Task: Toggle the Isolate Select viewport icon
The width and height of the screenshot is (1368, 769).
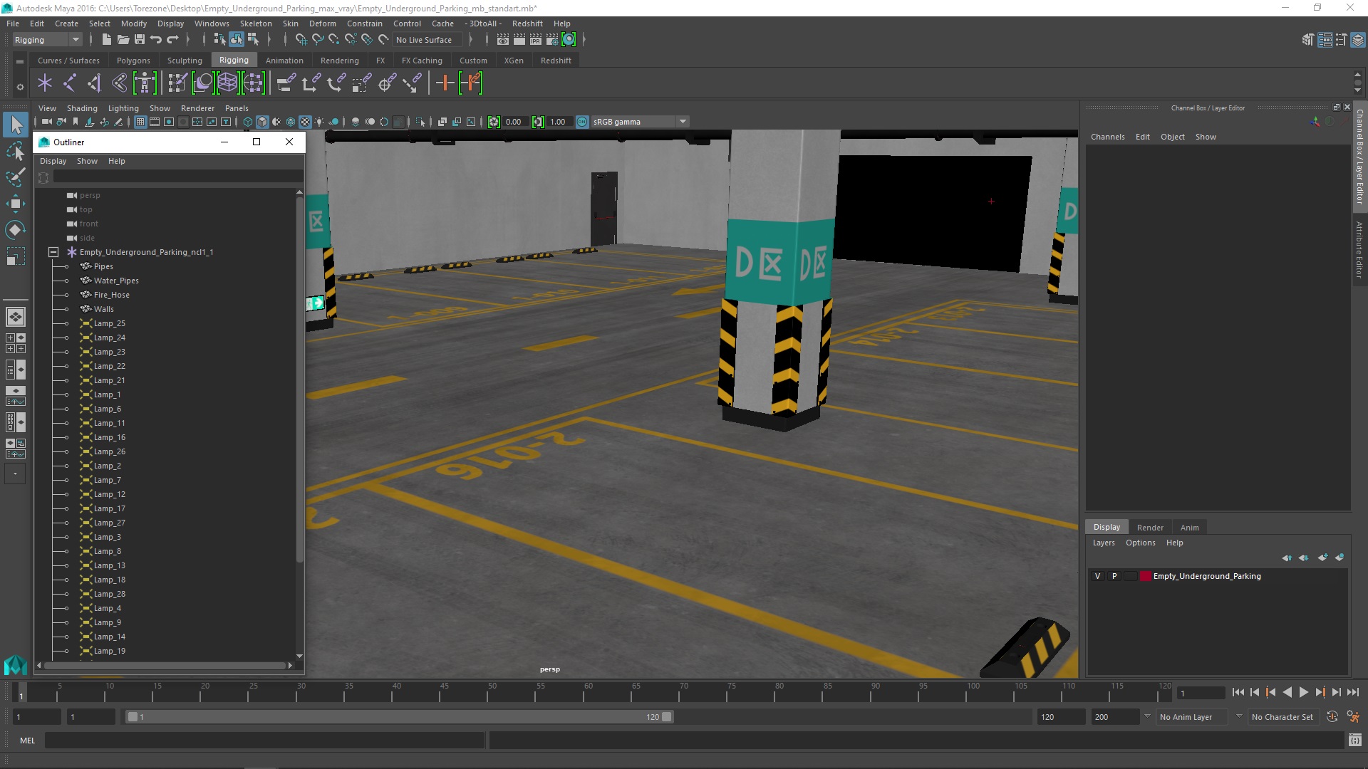Action: pyautogui.click(x=420, y=122)
